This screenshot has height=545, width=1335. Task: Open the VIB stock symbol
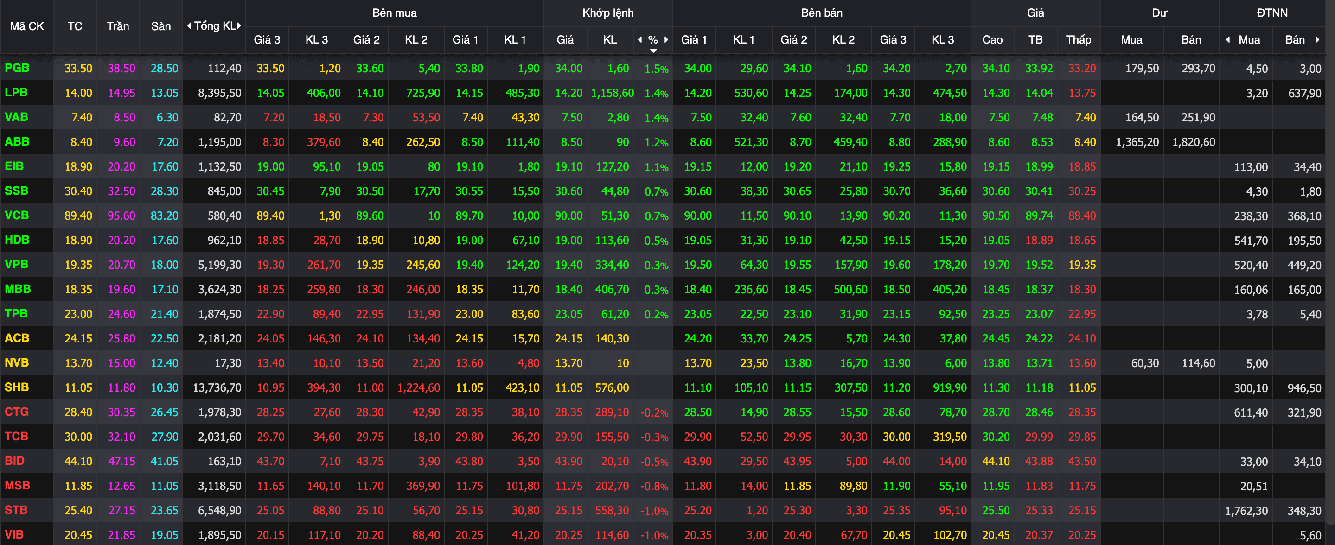click(x=14, y=535)
